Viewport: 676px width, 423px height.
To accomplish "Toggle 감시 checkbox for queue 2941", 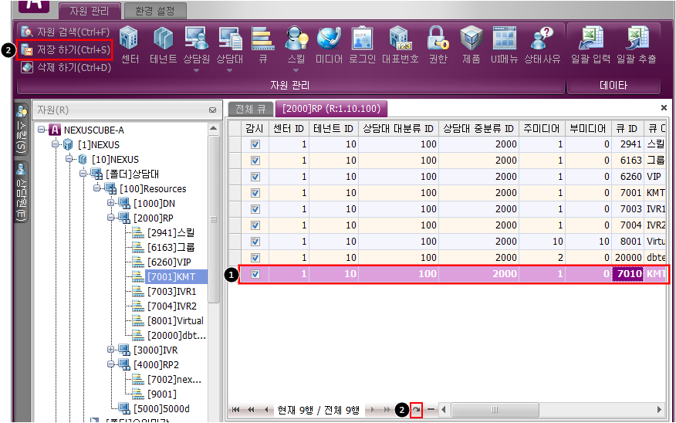I will 255,144.
